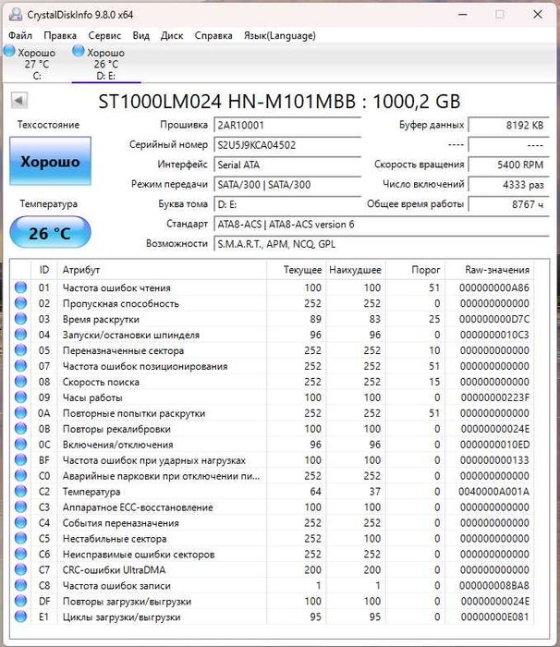The width and height of the screenshot is (560, 647).
Task: Click the Возможности field S.M.A.R.T., APM, NCQ, GPL
Action: click(x=382, y=244)
